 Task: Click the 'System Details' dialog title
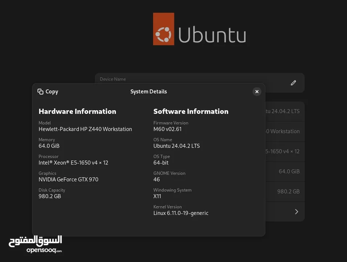pyautogui.click(x=149, y=92)
